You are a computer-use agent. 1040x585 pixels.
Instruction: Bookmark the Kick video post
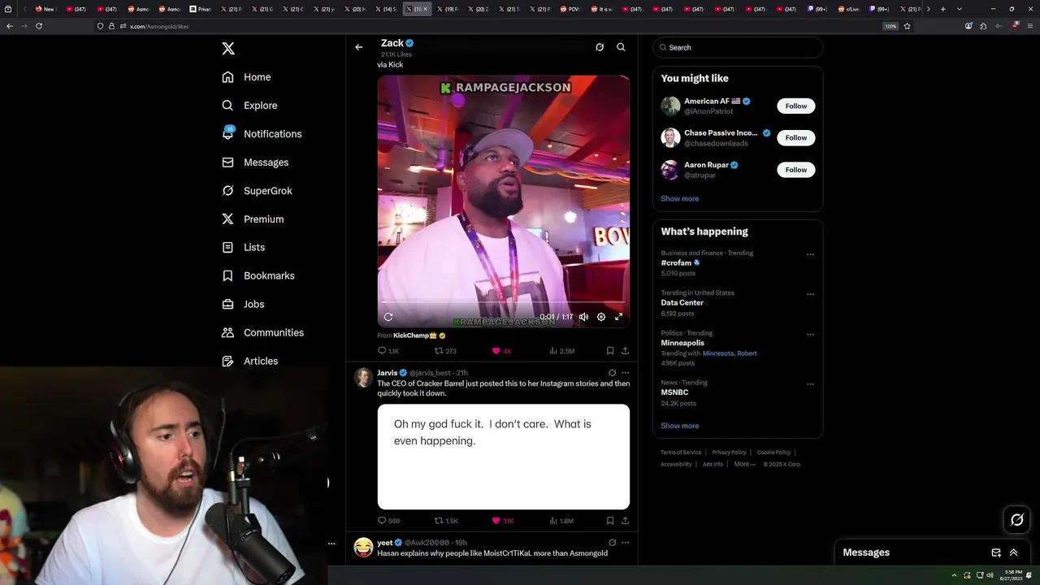[610, 351]
